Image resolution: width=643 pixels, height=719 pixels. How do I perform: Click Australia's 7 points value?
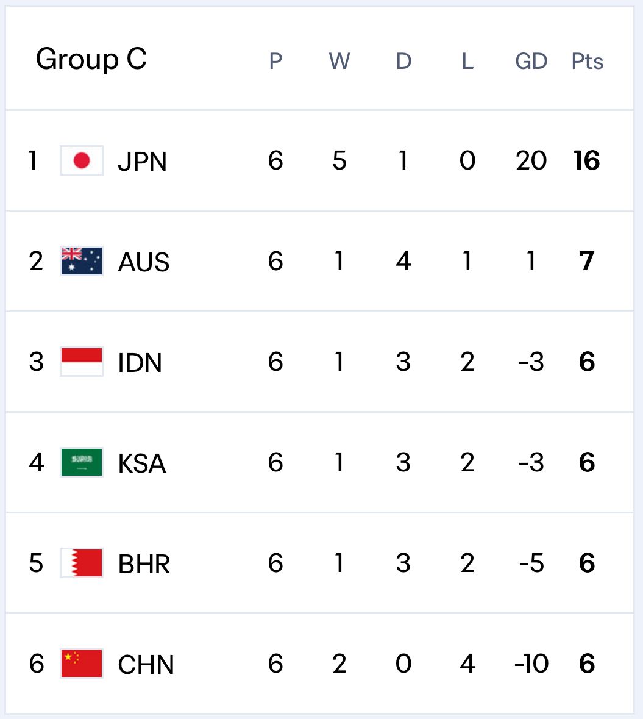(587, 262)
